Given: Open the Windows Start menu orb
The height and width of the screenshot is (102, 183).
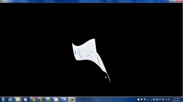Looking at the screenshot, I should (3, 99).
